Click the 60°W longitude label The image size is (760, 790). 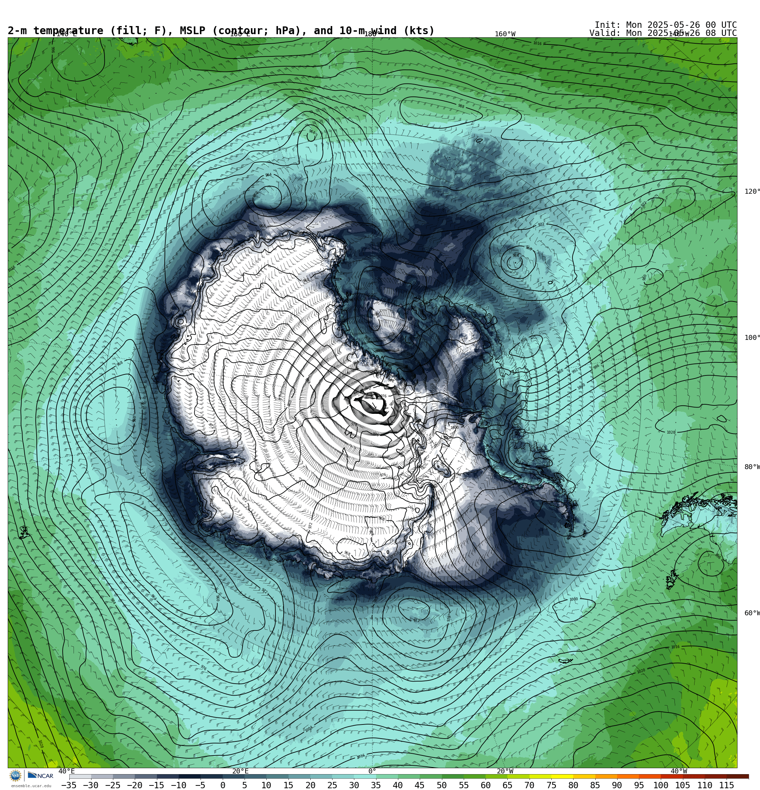[x=752, y=614]
